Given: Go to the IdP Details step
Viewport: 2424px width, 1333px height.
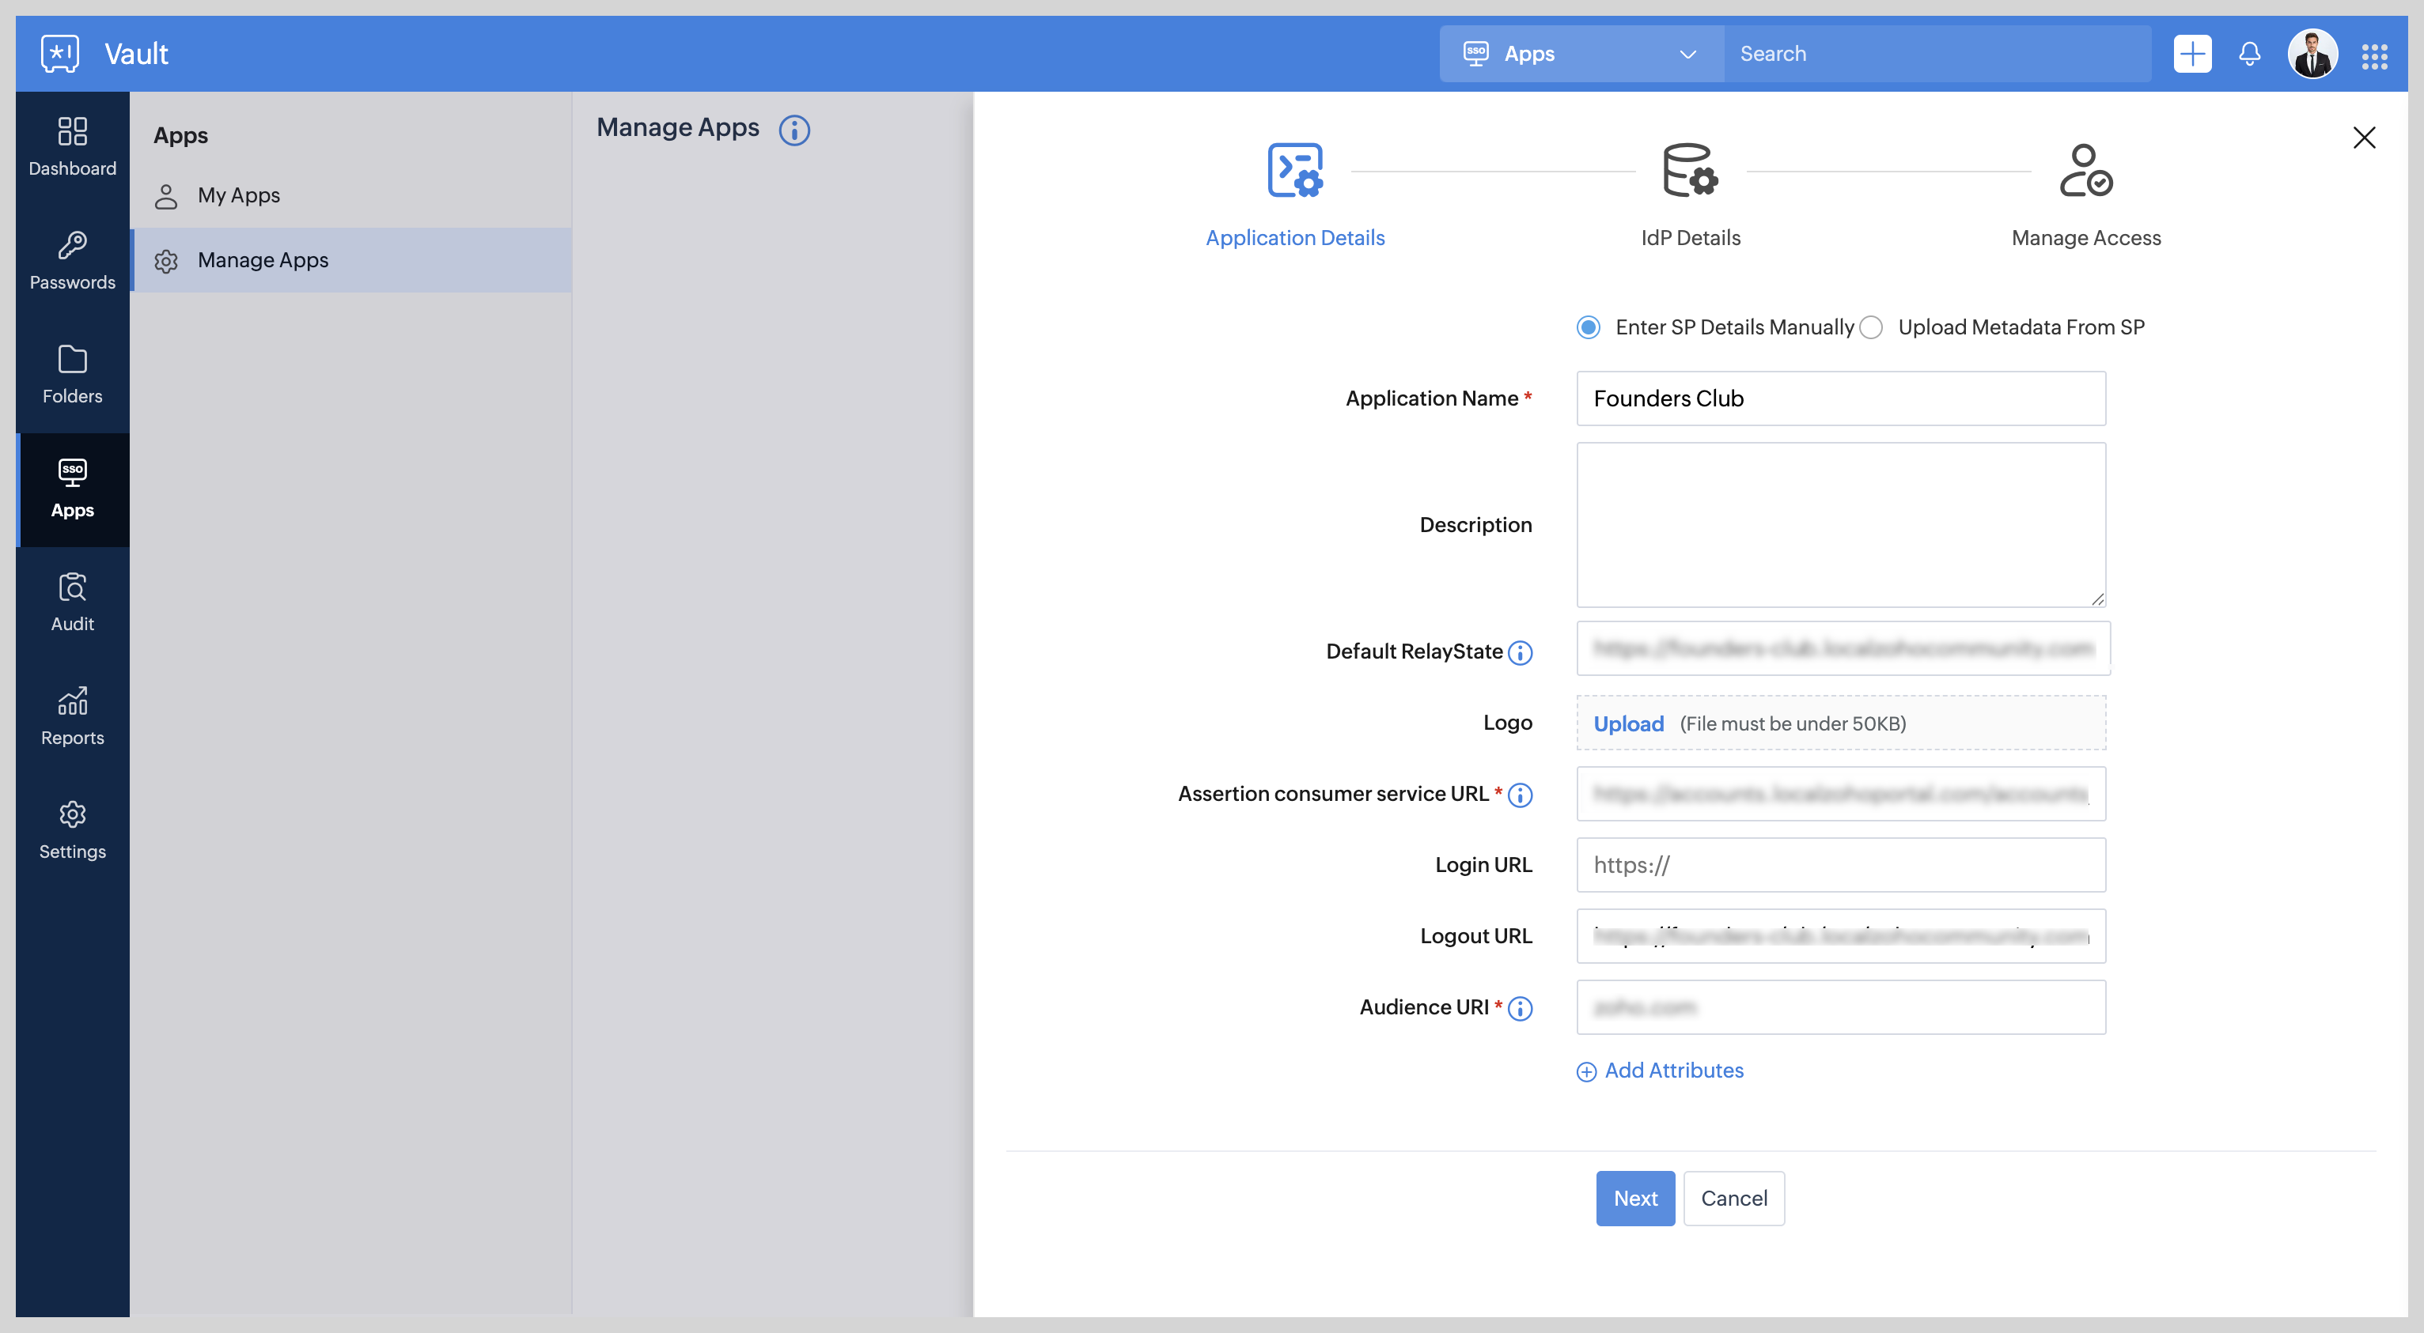Looking at the screenshot, I should pos(1690,194).
